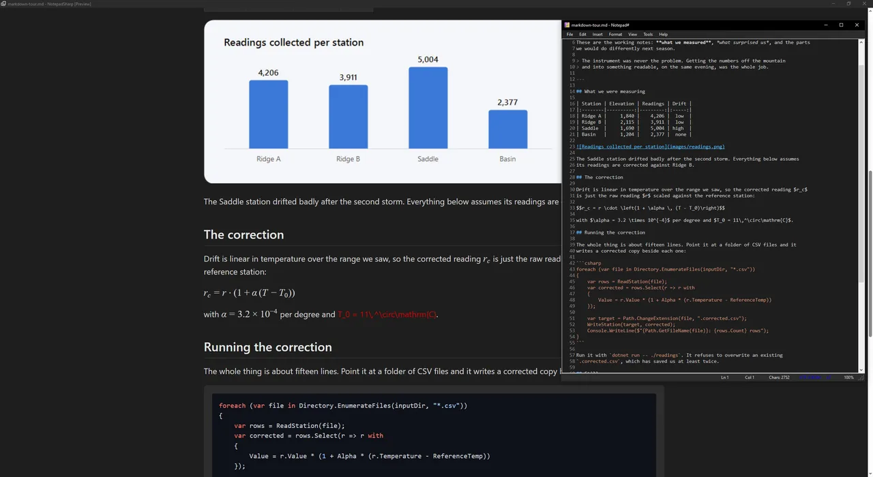
Task: Click 'The correction' heading in preview
Action: click(x=243, y=234)
